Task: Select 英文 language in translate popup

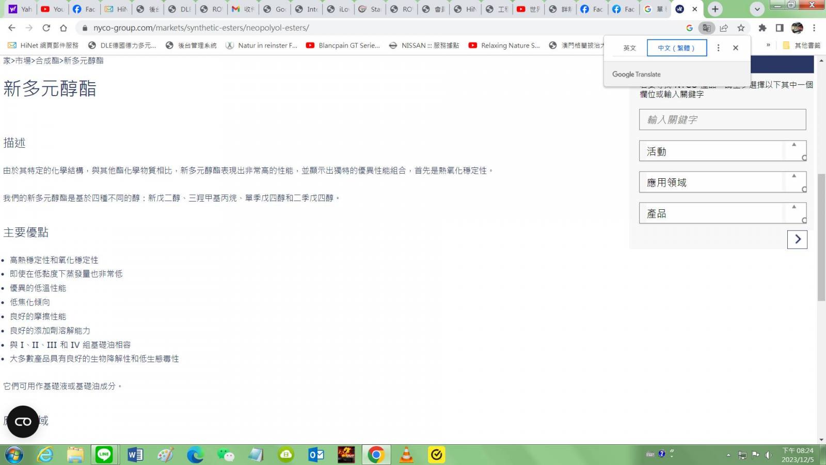Action: click(629, 48)
